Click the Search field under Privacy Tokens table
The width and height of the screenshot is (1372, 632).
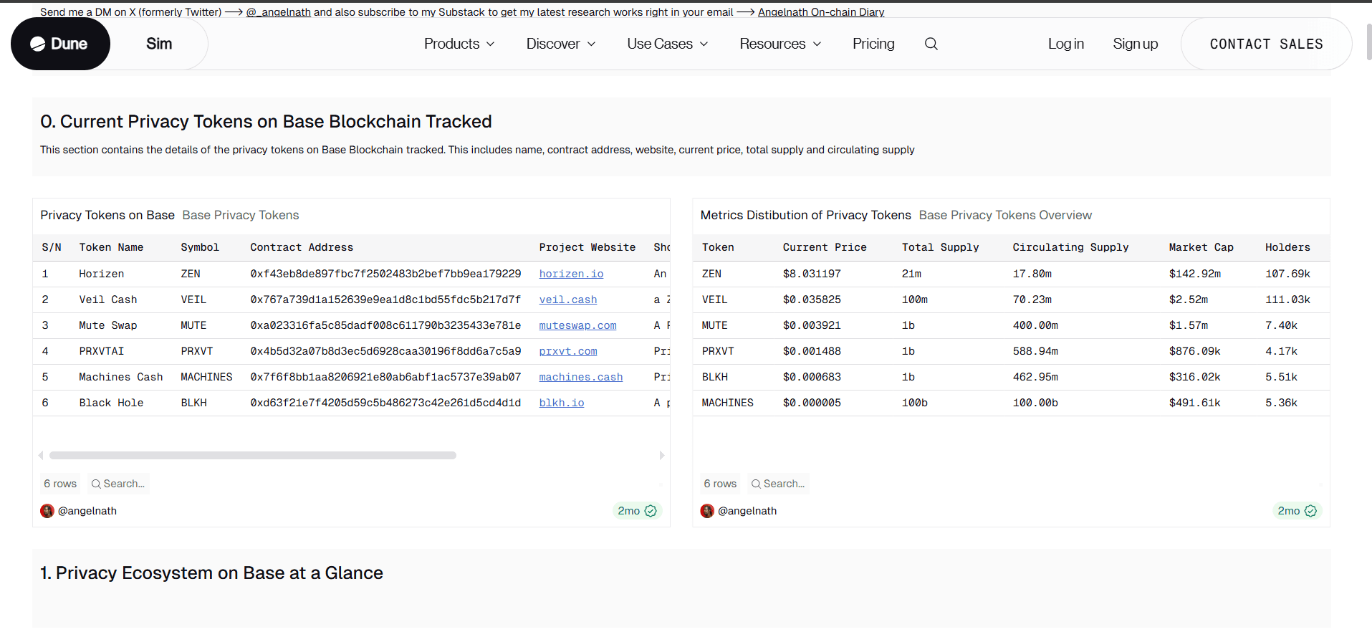click(118, 484)
